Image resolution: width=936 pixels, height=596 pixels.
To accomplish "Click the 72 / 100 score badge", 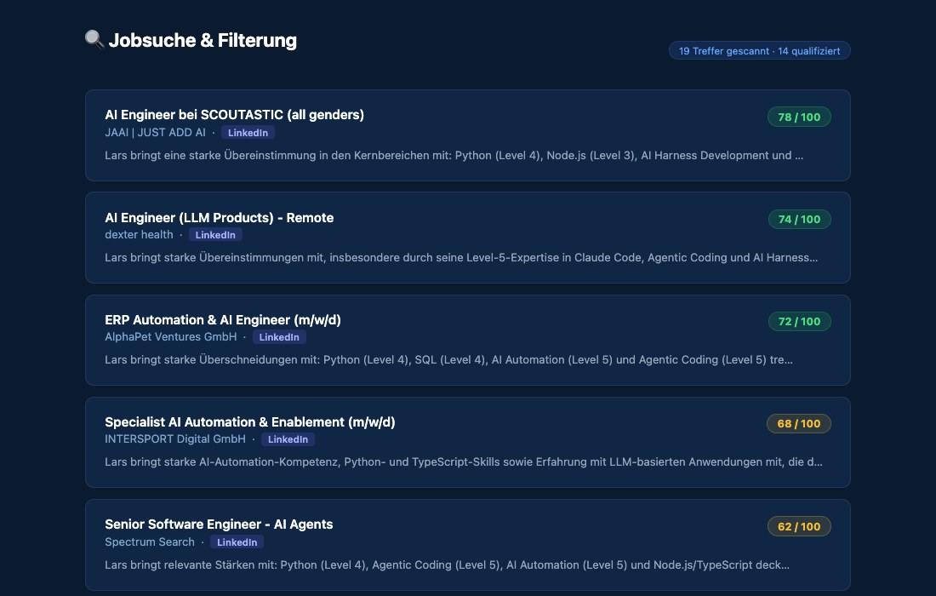I will pos(799,321).
